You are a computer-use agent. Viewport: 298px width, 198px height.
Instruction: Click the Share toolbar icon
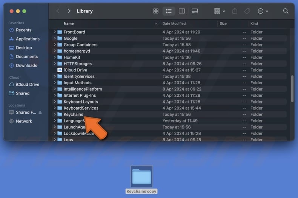click(235, 11)
